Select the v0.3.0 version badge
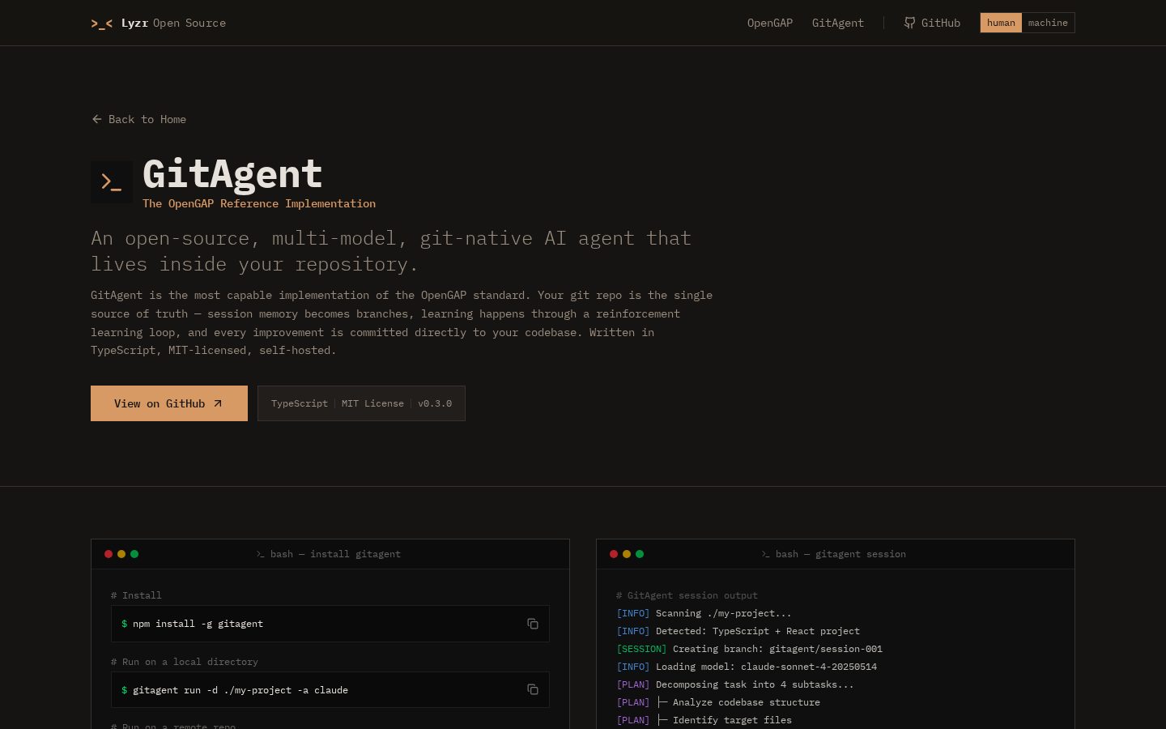 tap(435, 403)
